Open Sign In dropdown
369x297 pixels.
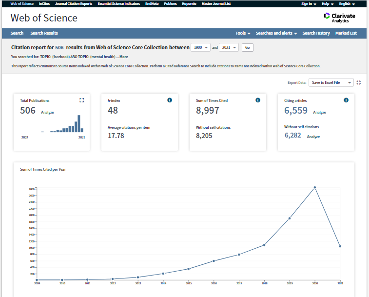[x=309, y=4]
